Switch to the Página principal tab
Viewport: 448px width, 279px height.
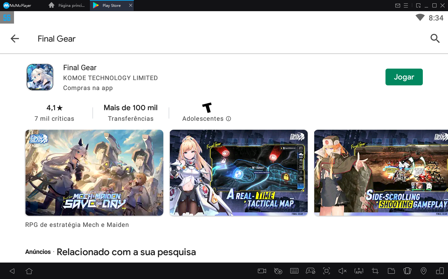click(66, 5)
